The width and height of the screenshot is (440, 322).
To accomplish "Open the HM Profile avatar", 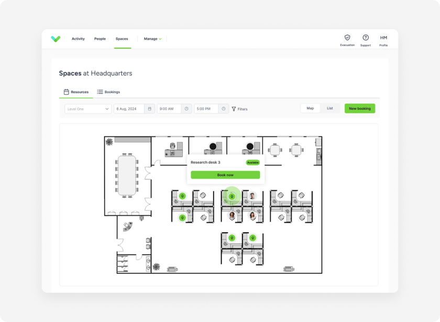I will [x=383, y=38].
